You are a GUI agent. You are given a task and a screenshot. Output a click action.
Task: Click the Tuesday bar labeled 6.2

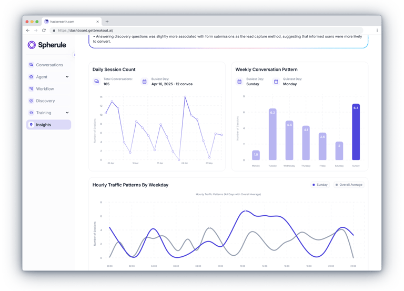coord(272,134)
